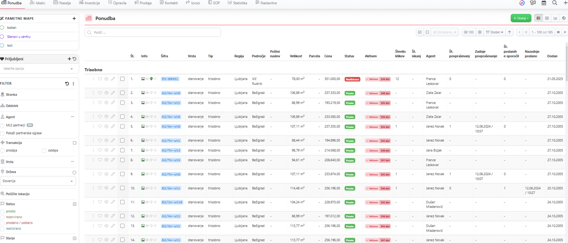Switch to the grid view icon
The image size is (568, 243).
coord(547,18)
